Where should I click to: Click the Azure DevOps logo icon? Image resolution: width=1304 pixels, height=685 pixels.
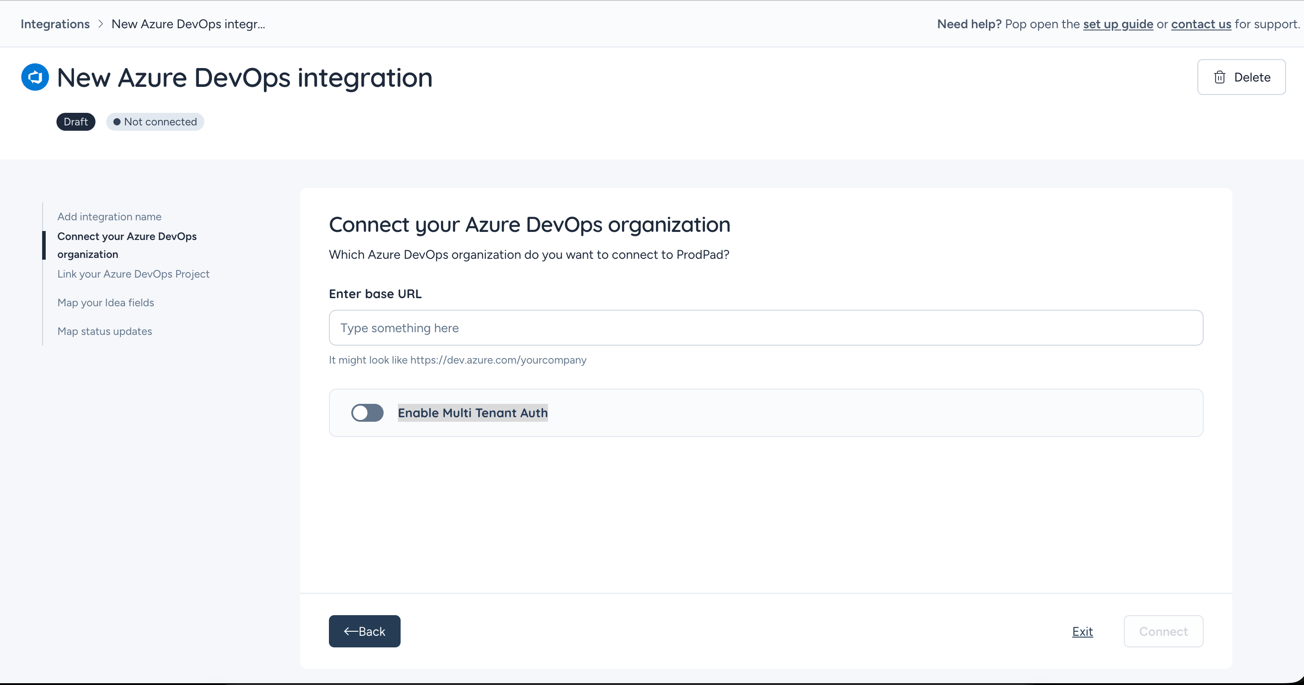(35, 77)
